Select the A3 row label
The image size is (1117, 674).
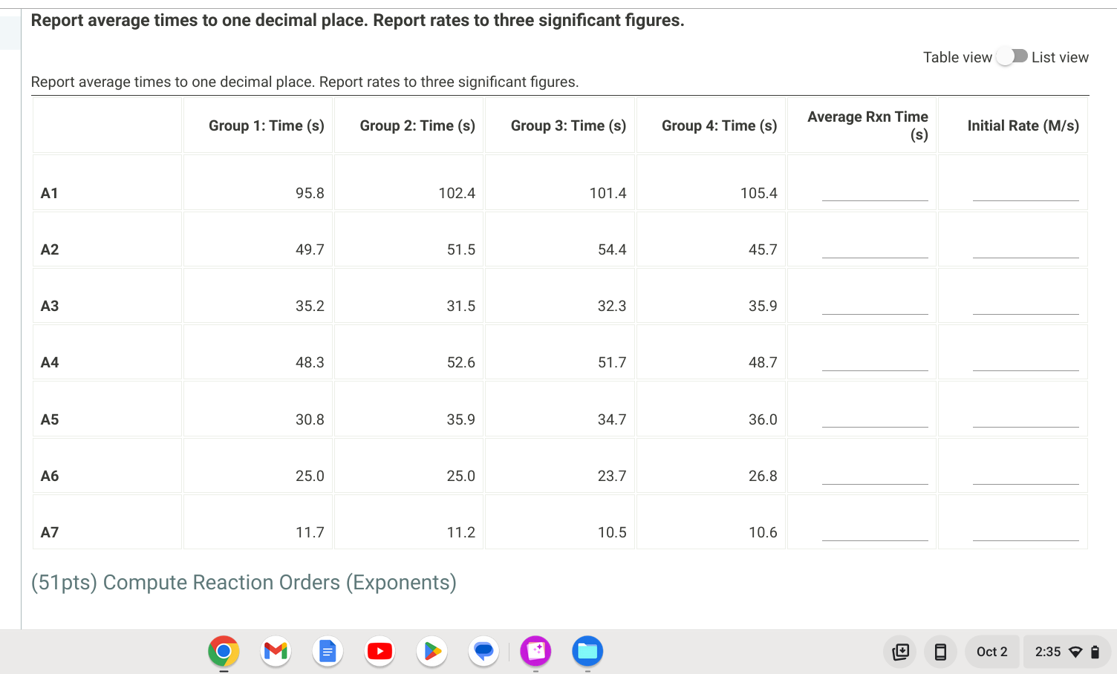49,306
